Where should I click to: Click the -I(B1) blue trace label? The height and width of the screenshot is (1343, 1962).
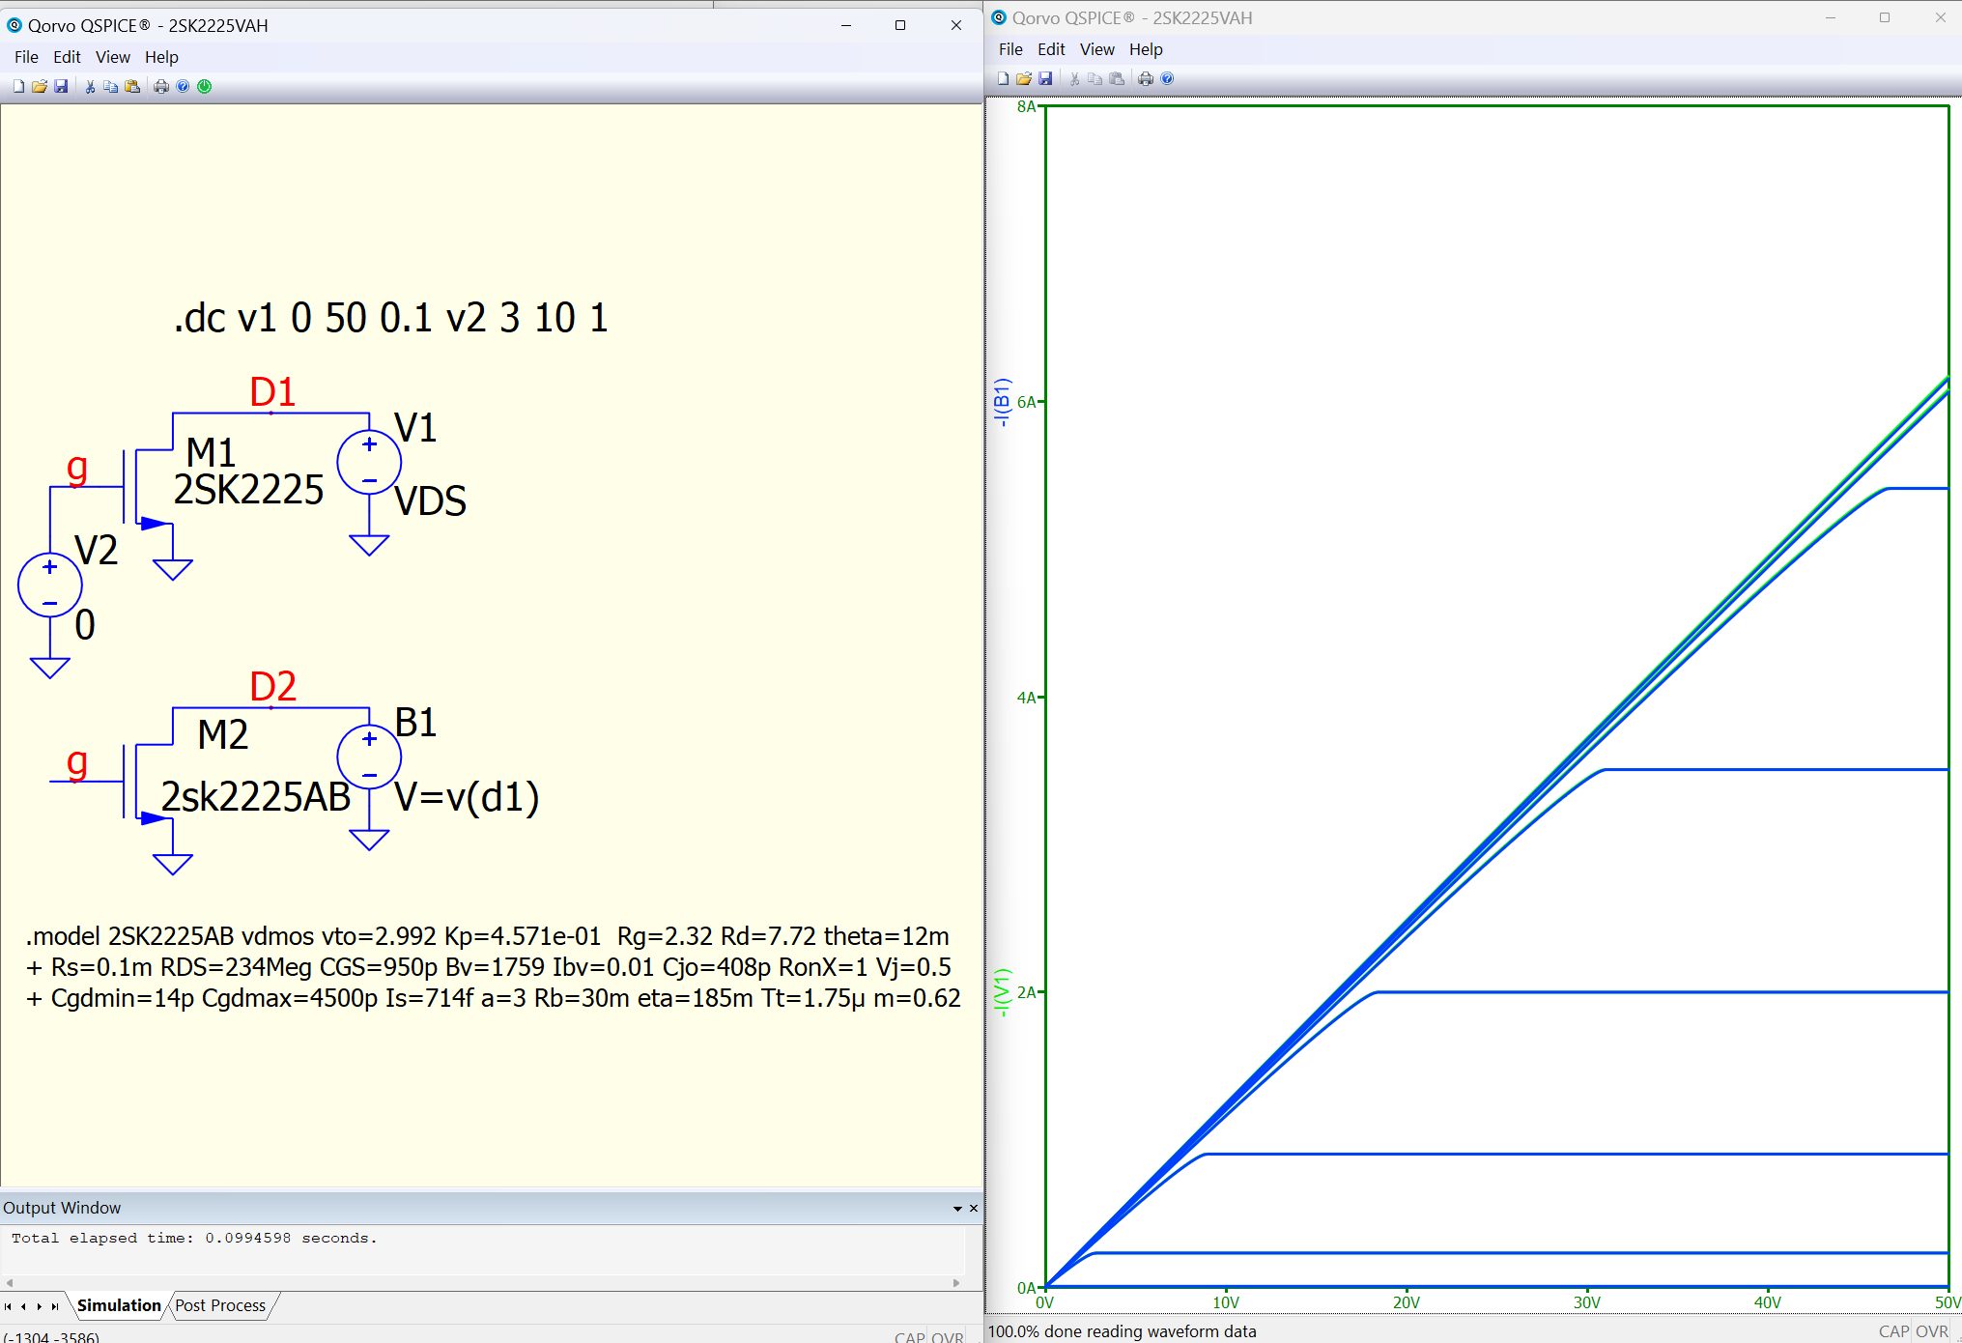coord(1002,403)
